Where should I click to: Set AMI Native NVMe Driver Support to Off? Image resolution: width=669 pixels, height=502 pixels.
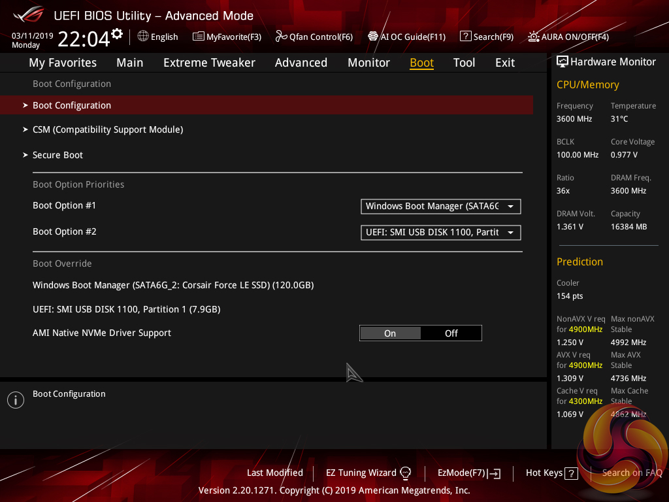point(451,333)
